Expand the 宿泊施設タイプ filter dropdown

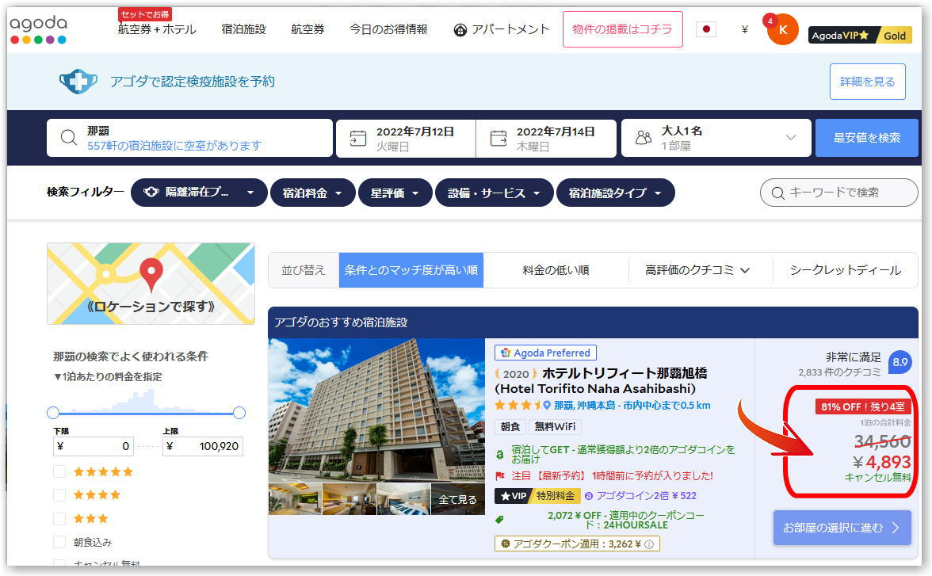tap(615, 193)
